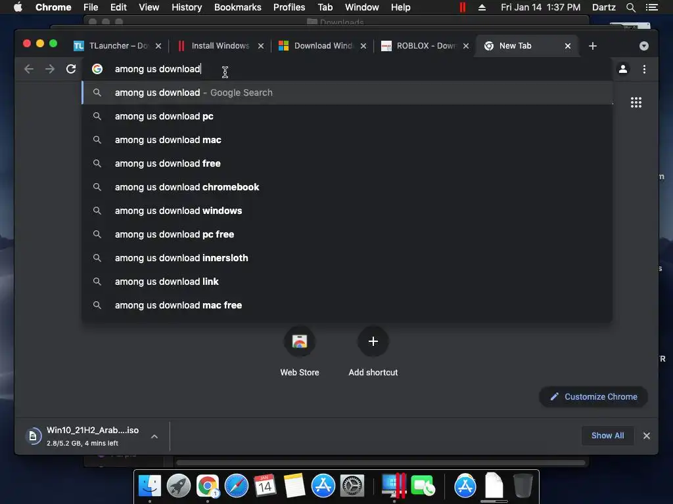The image size is (673, 504).
Task: Click the Add shortcut plus icon
Action: pos(373,341)
